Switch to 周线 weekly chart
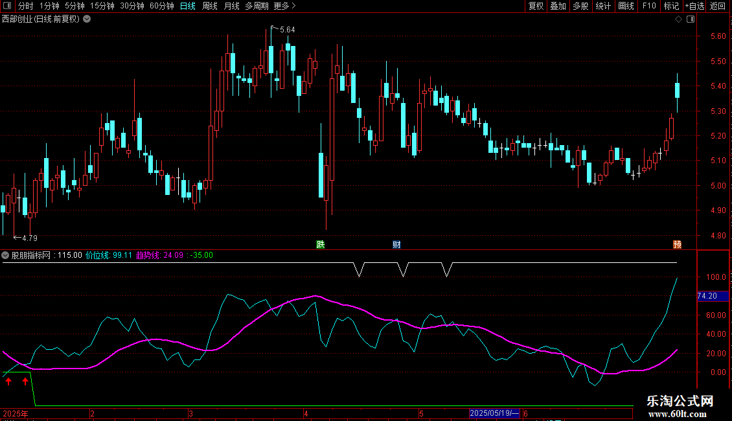Image resolution: width=732 pixels, height=421 pixels. click(210, 6)
